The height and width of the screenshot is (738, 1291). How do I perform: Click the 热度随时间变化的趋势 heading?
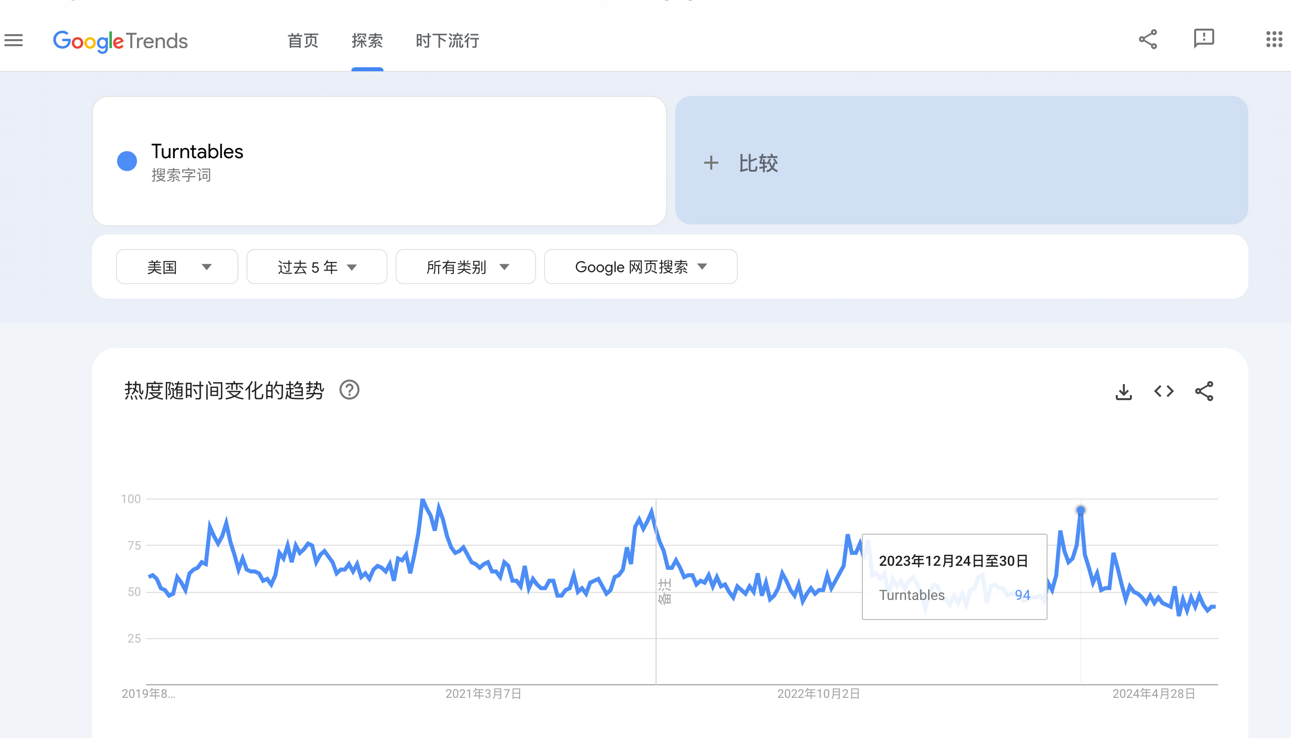click(224, 391)
